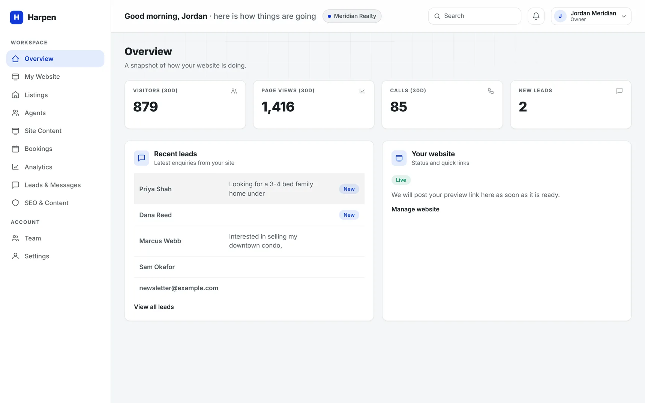Click the 85 calls value
The image size is (645, 403).
398,107
